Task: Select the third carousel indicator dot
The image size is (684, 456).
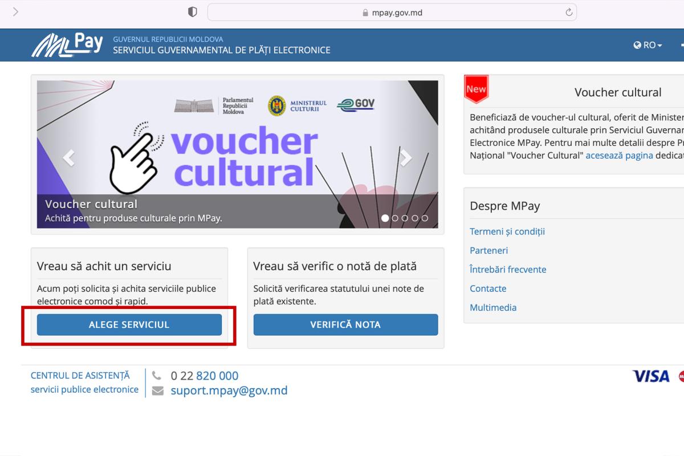Action: pos(405,218)
